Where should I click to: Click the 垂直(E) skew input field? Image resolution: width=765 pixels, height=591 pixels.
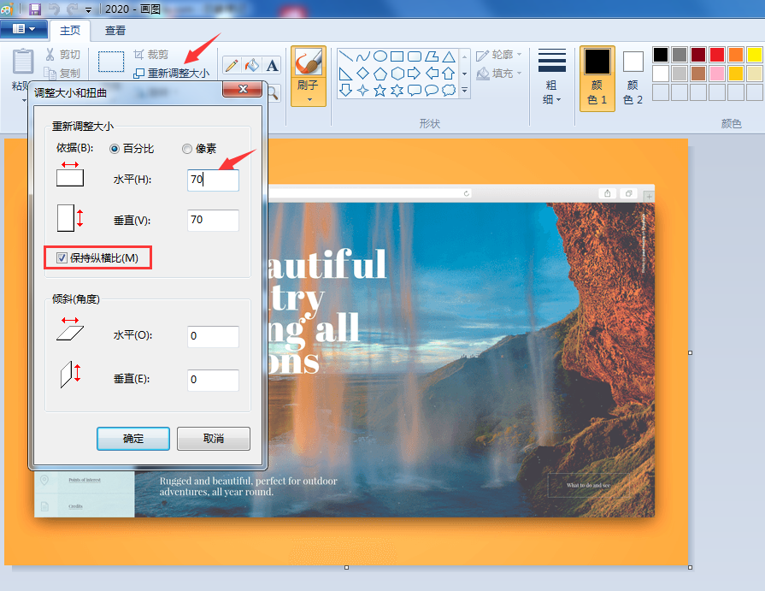[213, 380]
